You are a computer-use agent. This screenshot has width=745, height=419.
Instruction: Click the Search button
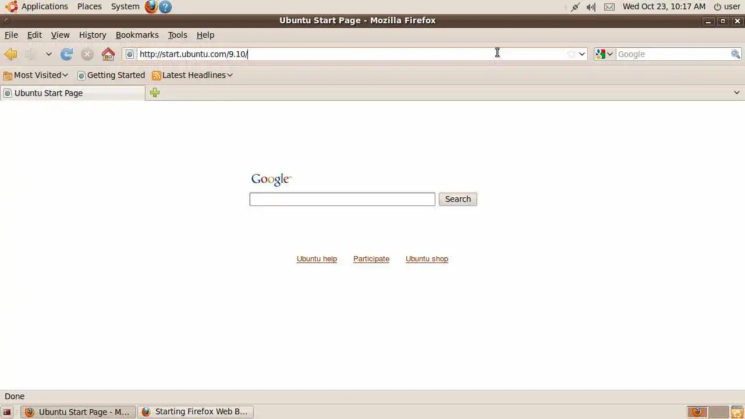[458, 199]
